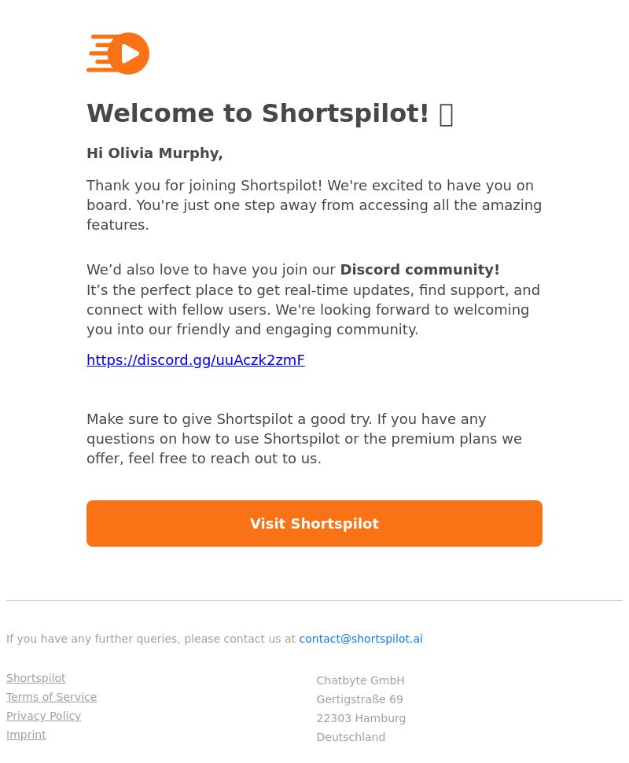Click the emoji placeholder after the heading

click(446, 115)
